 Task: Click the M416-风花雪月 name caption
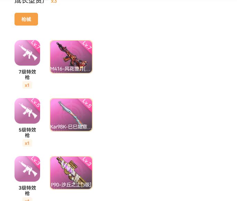click(70, 69)
